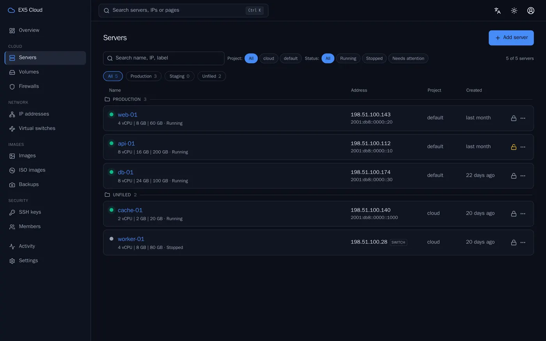Viewport: 546px width, 341px height.
Task: Open Virtual switches in sidebar
Action: tap(45, 129)
